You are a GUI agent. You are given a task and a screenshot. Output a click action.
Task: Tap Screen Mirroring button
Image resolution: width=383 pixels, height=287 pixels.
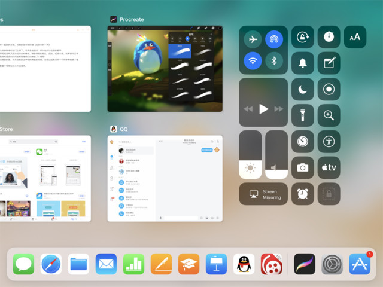click(263, 194)
